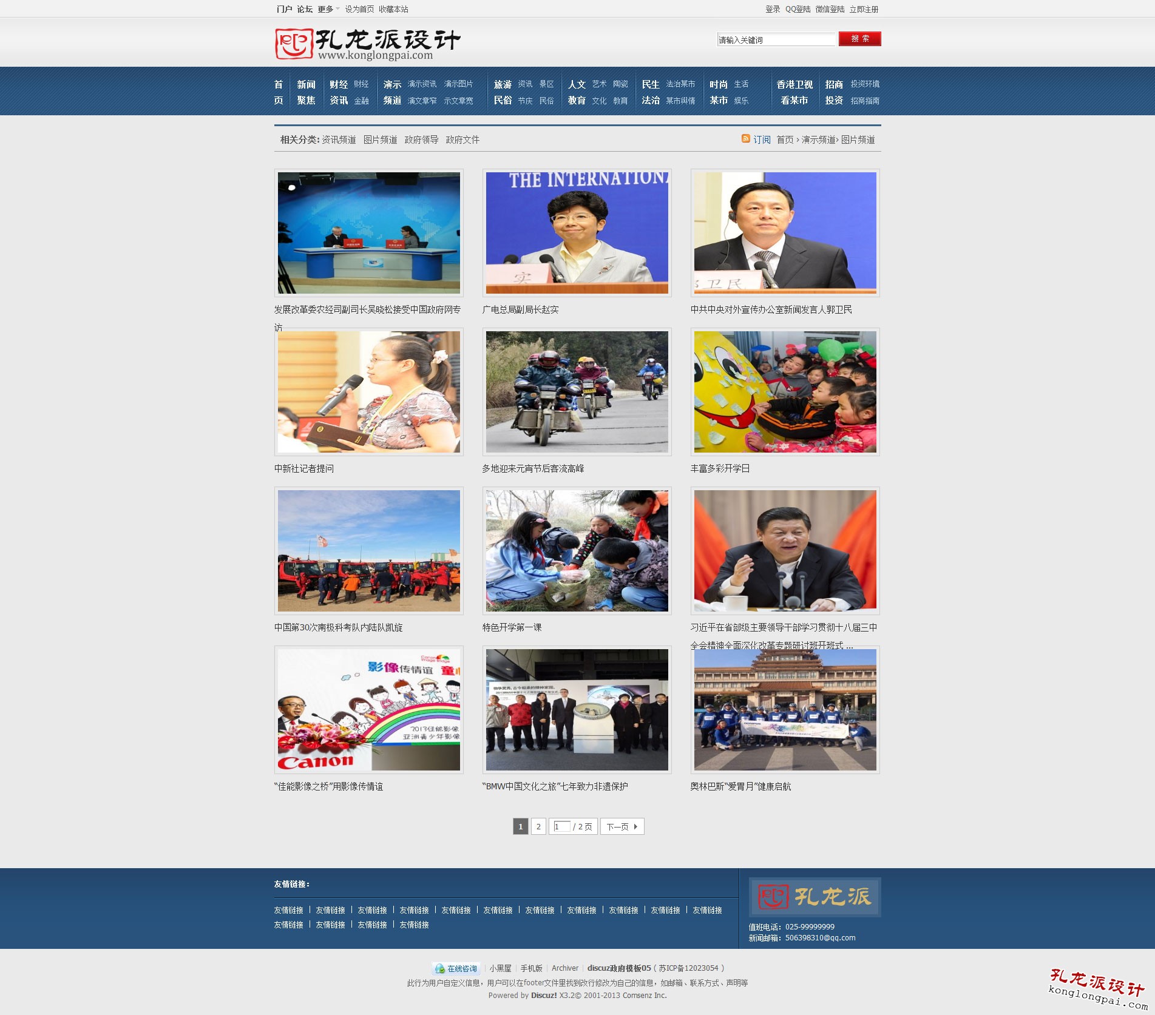Screen dimensions: 1155x1015
Task: Open 演示频道 navigation item
Action: click(x=392, y=92)
